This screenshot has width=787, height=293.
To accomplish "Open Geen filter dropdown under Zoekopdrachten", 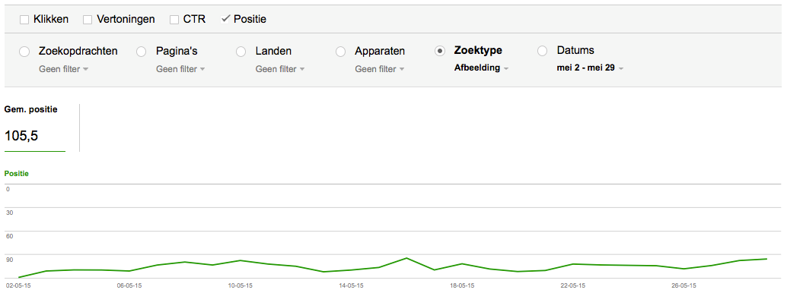I will click(64, 69).
